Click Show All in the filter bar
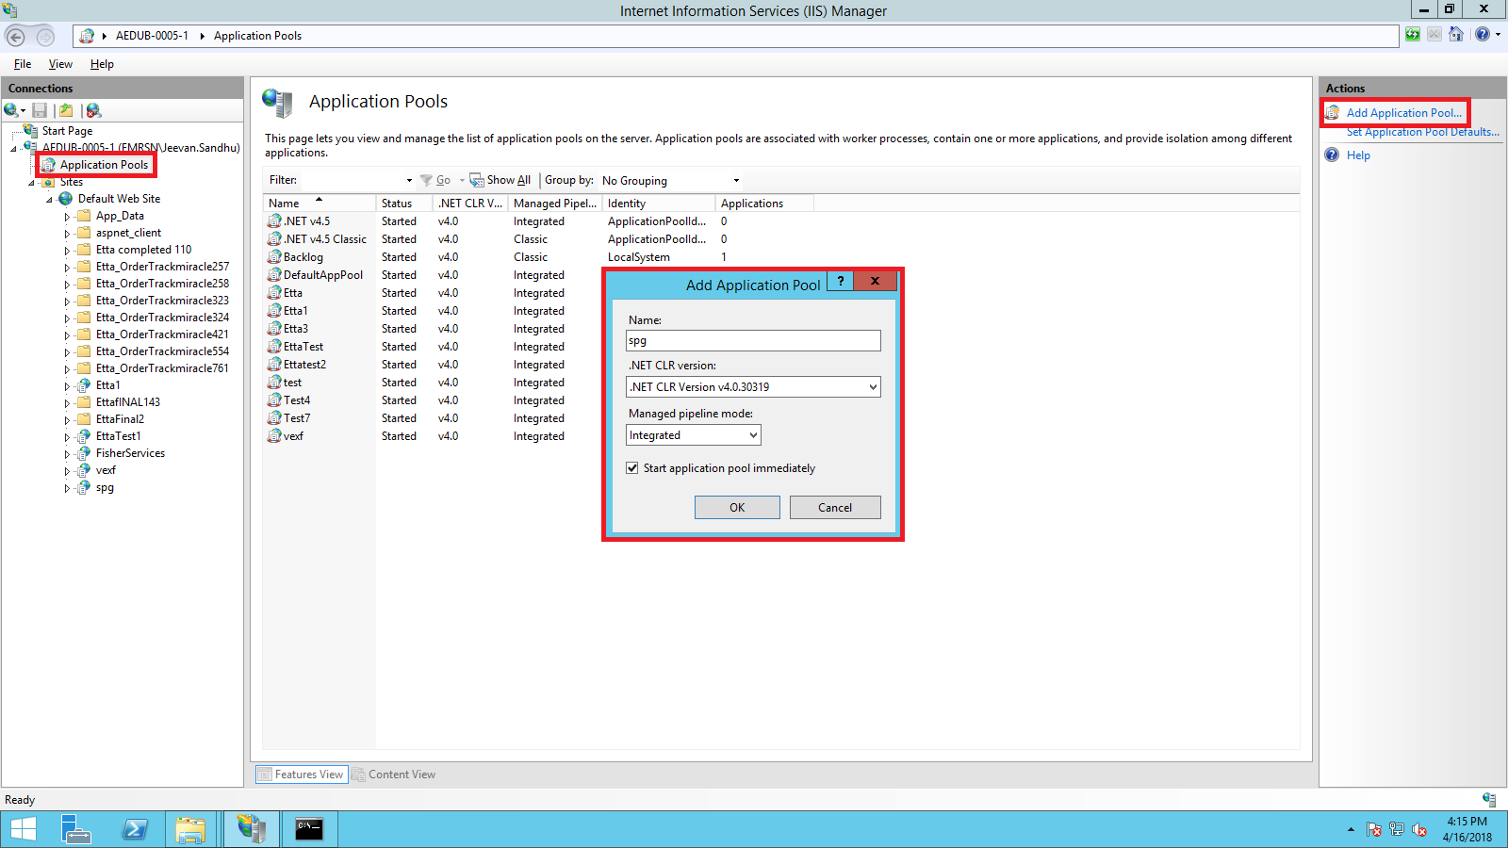Viewport: 1508px width, 848px height. pyautogui.click(x=500, y=180)
